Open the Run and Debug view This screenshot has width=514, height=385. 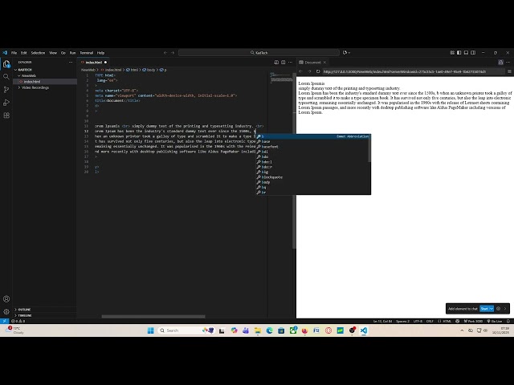point(6,103)
